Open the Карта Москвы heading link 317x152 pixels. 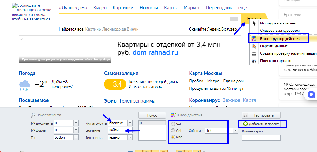(x=205, y=73)
